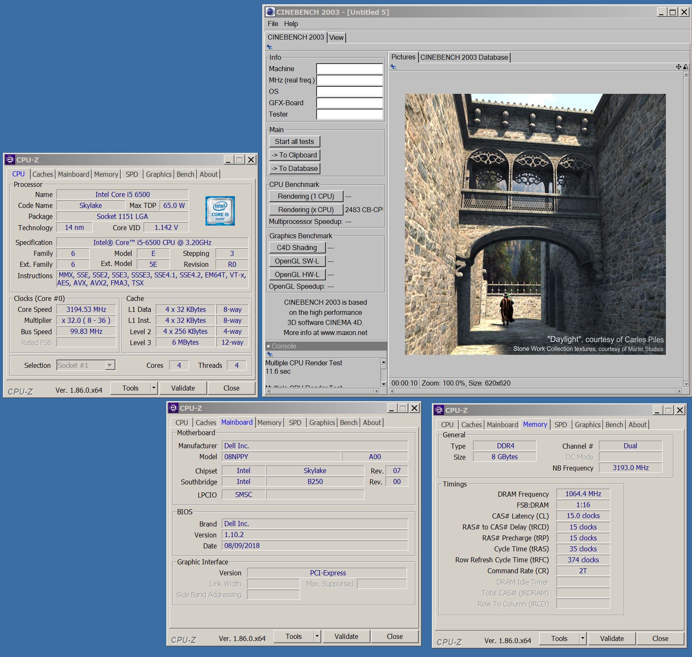Click console scrollbar down arrow
692x657 pixels.
[x=383, y=383]
